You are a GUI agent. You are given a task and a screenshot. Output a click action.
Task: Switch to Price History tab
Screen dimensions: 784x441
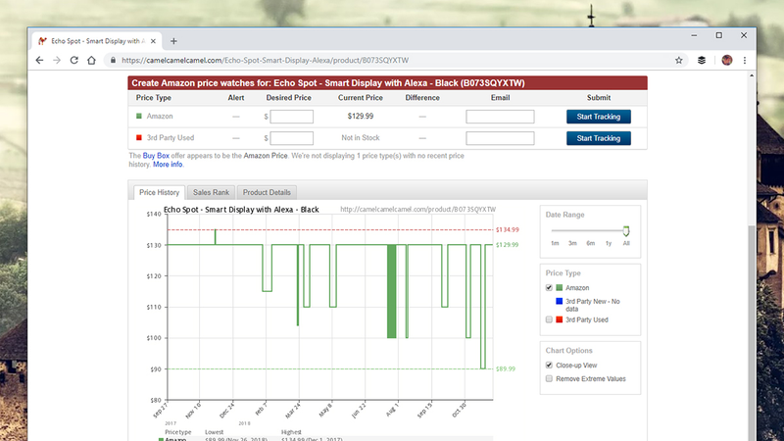point(159,192)
